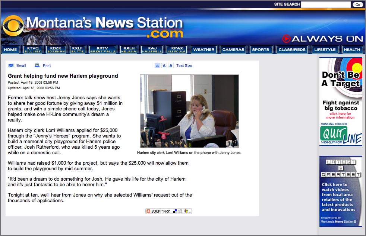Go to the CAMERAS section

(x=233, y=49)
